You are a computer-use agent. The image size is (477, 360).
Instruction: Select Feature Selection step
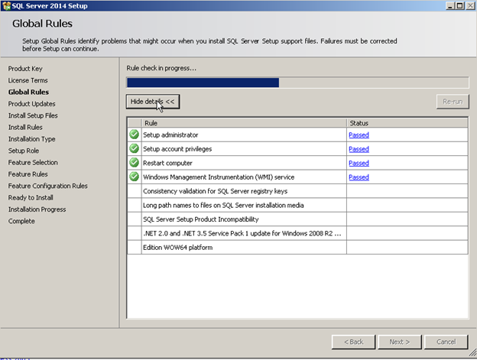click(x=33, y=163)
